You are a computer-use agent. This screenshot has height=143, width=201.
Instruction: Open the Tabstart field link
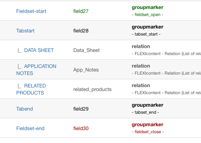25,31
